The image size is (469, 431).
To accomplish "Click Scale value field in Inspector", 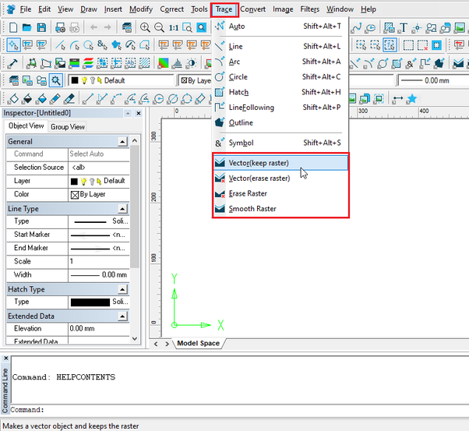I will click(x=99, y=262).
